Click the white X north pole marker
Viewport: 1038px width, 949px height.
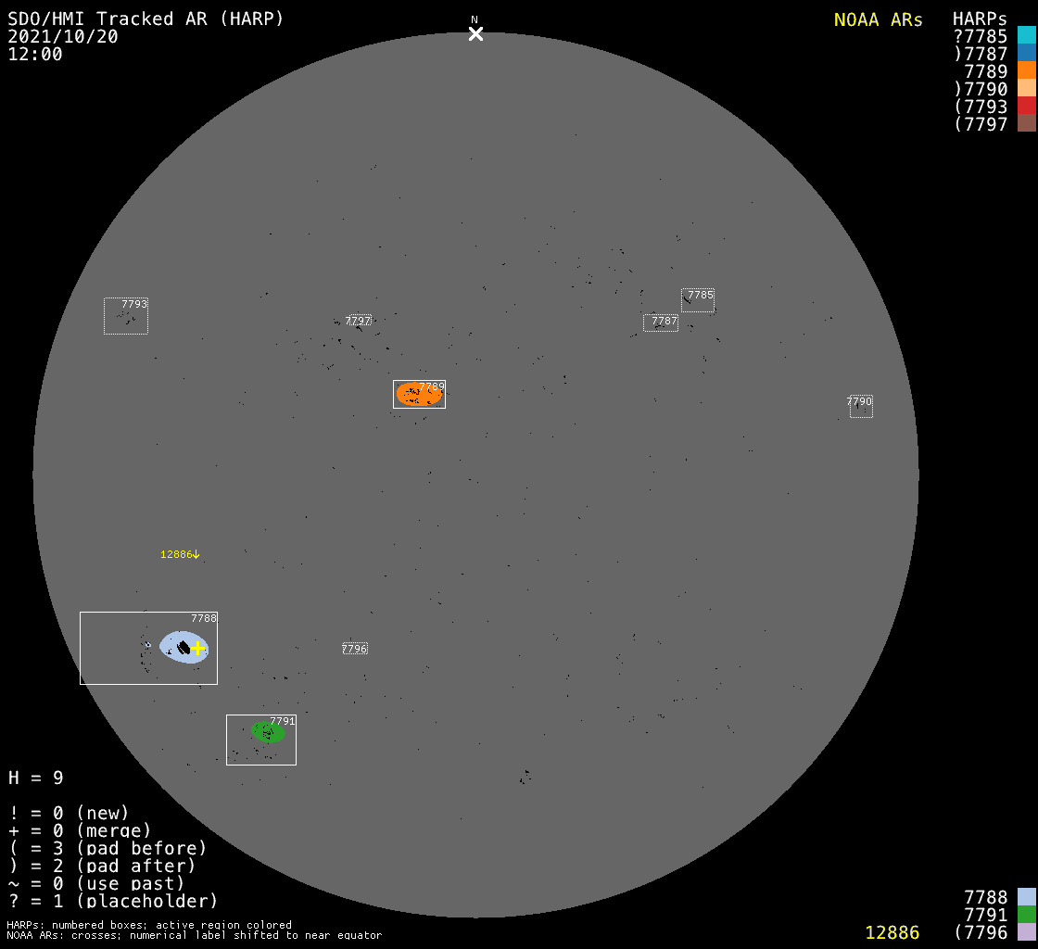tap(475, 34)
